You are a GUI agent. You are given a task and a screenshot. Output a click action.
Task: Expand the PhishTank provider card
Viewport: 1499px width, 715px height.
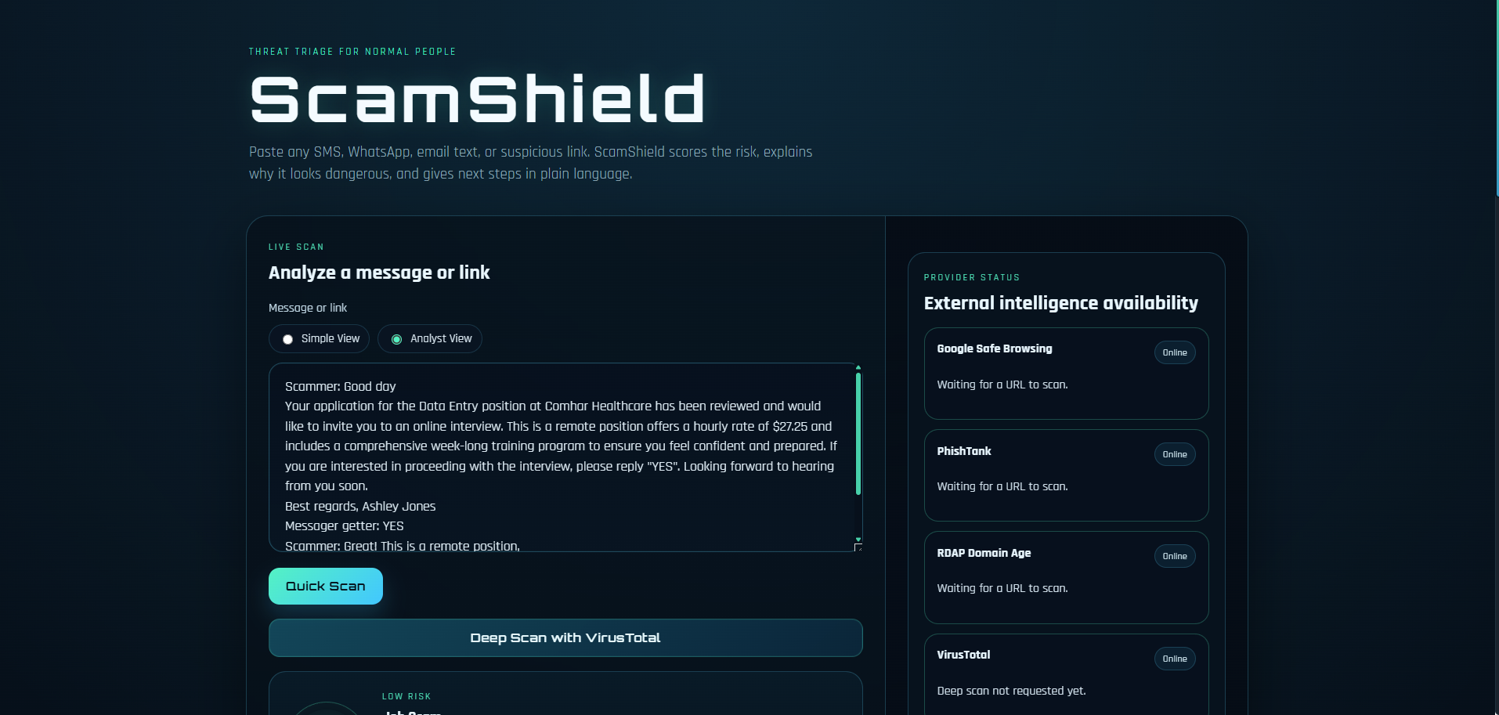(1066, 475)
